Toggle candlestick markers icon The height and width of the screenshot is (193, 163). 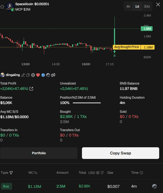click(53, 75)
